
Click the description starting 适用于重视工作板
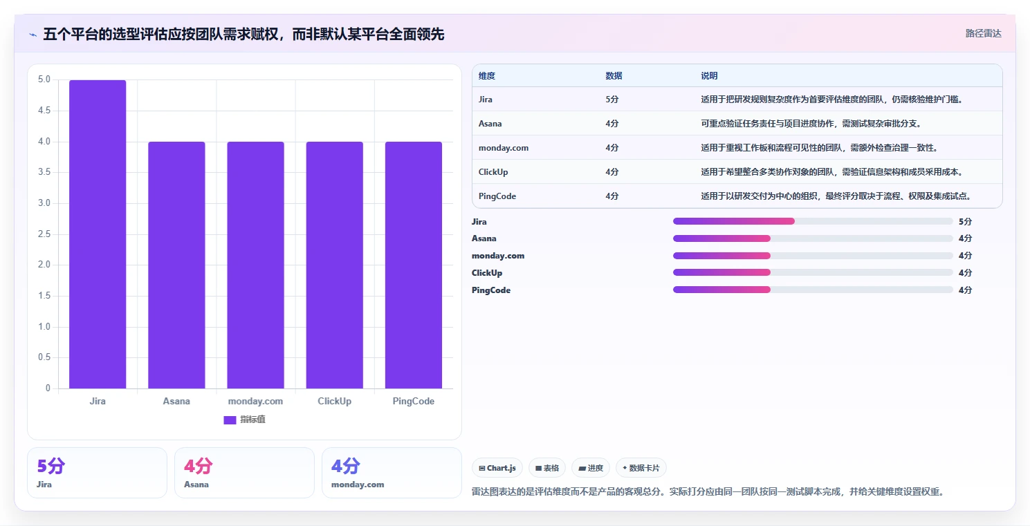point(820,148)
